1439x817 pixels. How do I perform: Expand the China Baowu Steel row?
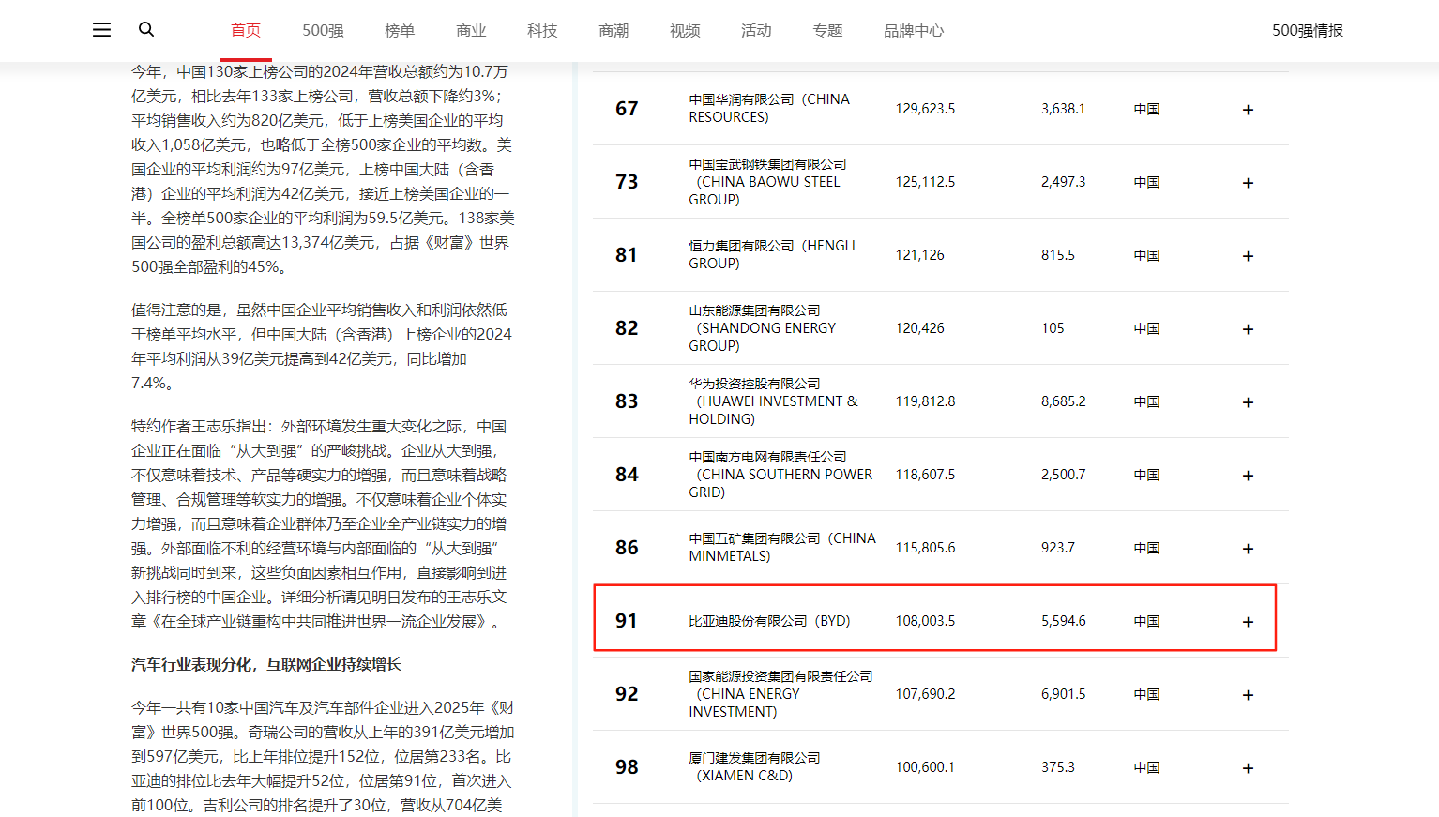1248,183
